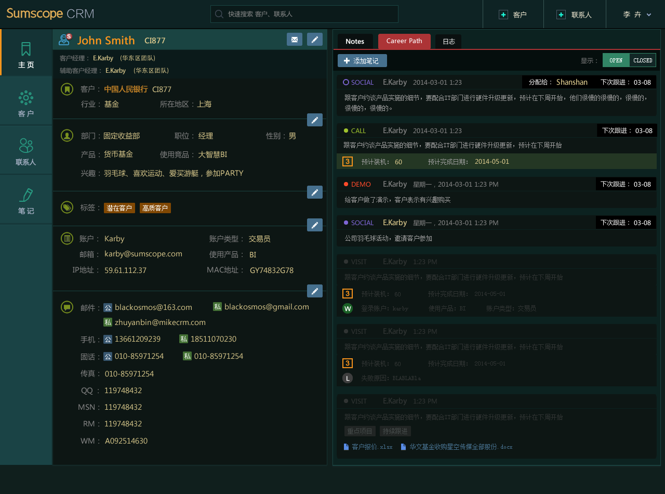Switch to the Notes tab

coord(355,42)
